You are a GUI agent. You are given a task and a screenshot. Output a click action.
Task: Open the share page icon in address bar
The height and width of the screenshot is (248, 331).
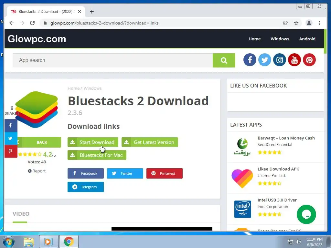(286, 23)
